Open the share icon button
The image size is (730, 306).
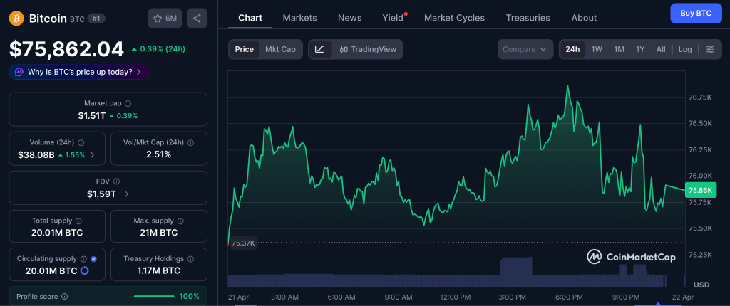[x=197, y=19]
